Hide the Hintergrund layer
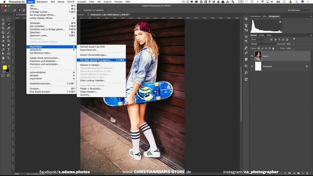313x176 pixels. pos(252,66)
